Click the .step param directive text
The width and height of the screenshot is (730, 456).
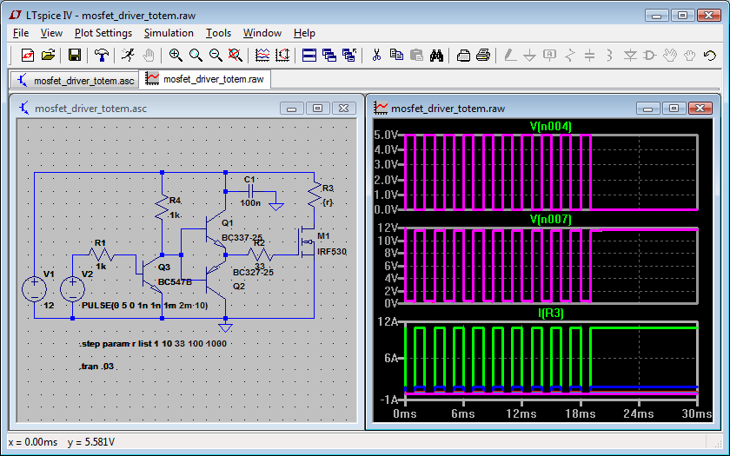tap(154, 344)
